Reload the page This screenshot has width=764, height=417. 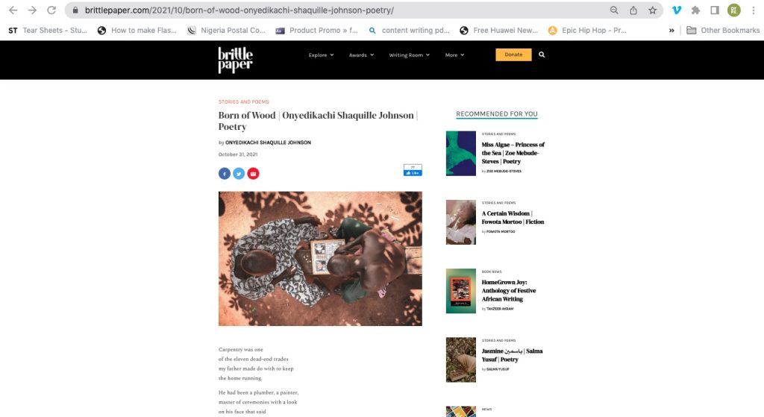tap(51, 10)
